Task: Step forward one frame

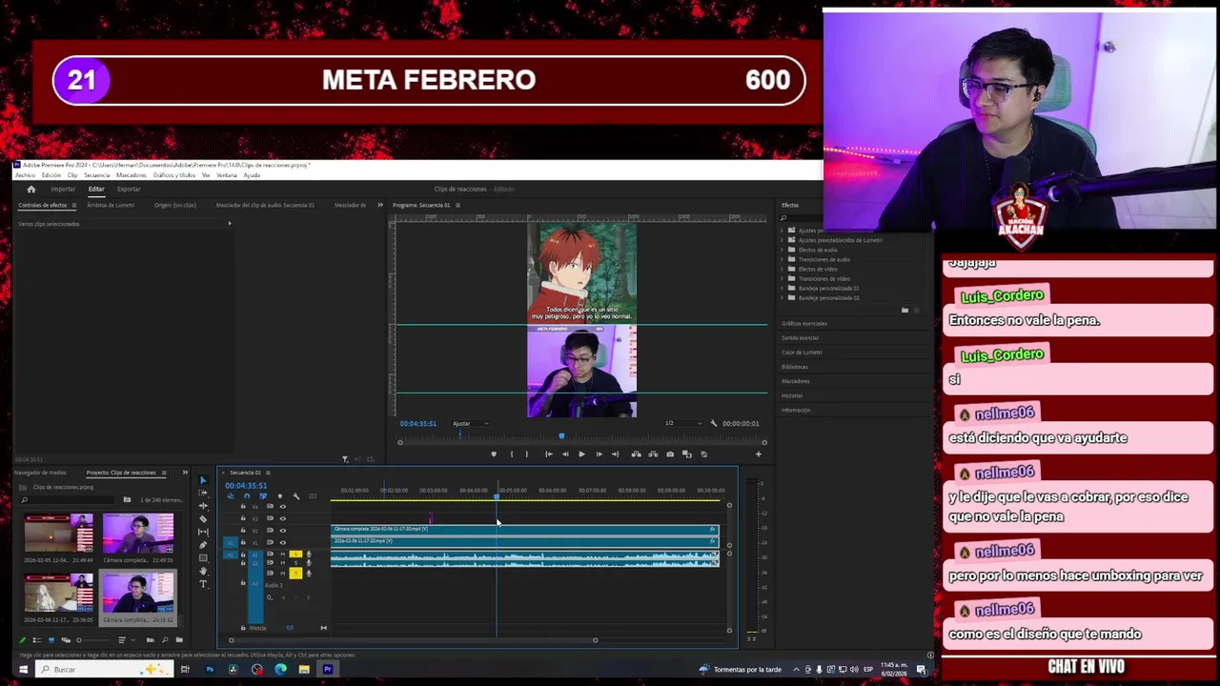Action: [x=599, y=454]
